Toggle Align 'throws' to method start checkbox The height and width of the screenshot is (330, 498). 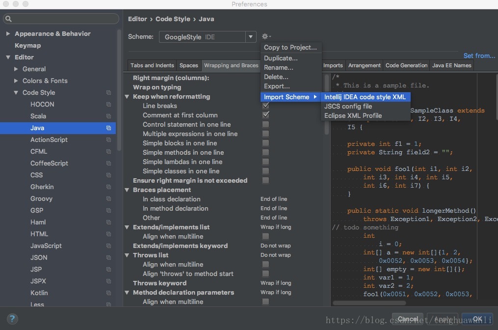(x=266, y=274)
